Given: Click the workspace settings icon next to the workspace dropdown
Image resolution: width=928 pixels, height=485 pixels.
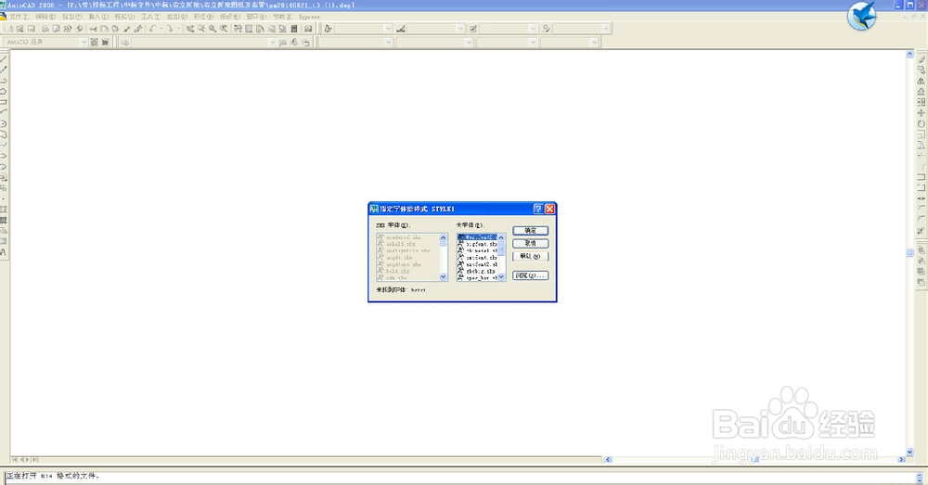Looking at the screenshot, I should 94,42.
